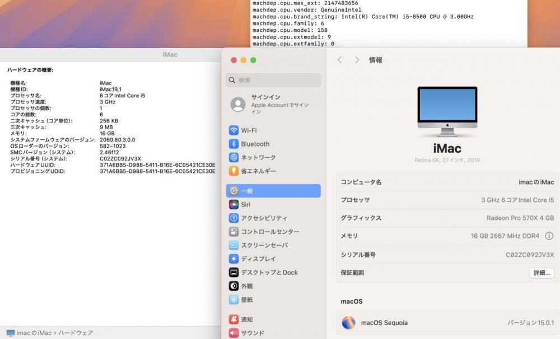
Task: Select the ディスプレイ sidebar label
Action: point(258,258)
